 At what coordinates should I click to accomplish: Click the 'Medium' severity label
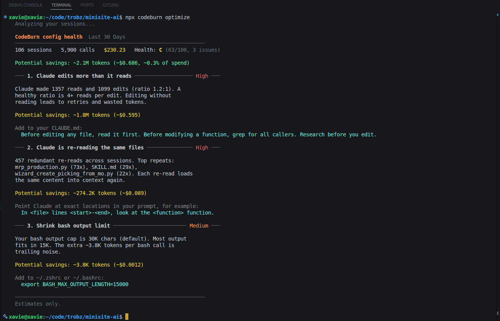(199, 226)
